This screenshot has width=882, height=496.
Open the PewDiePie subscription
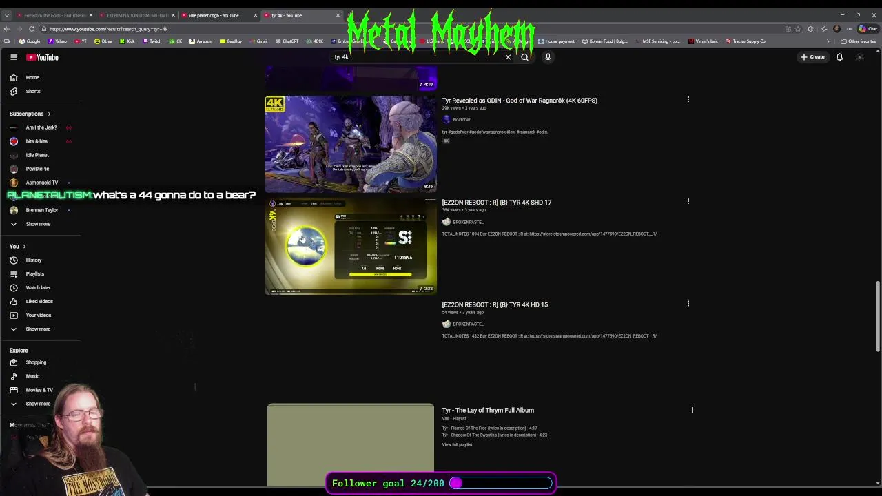coord(37,169)
